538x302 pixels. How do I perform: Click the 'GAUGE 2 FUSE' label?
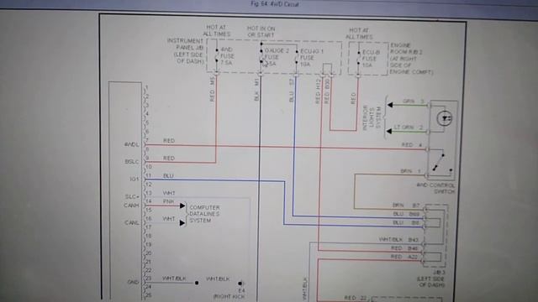[x=277, y=54]
